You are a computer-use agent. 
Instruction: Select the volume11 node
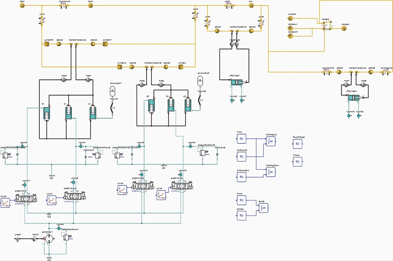click(x=24, y=185)
